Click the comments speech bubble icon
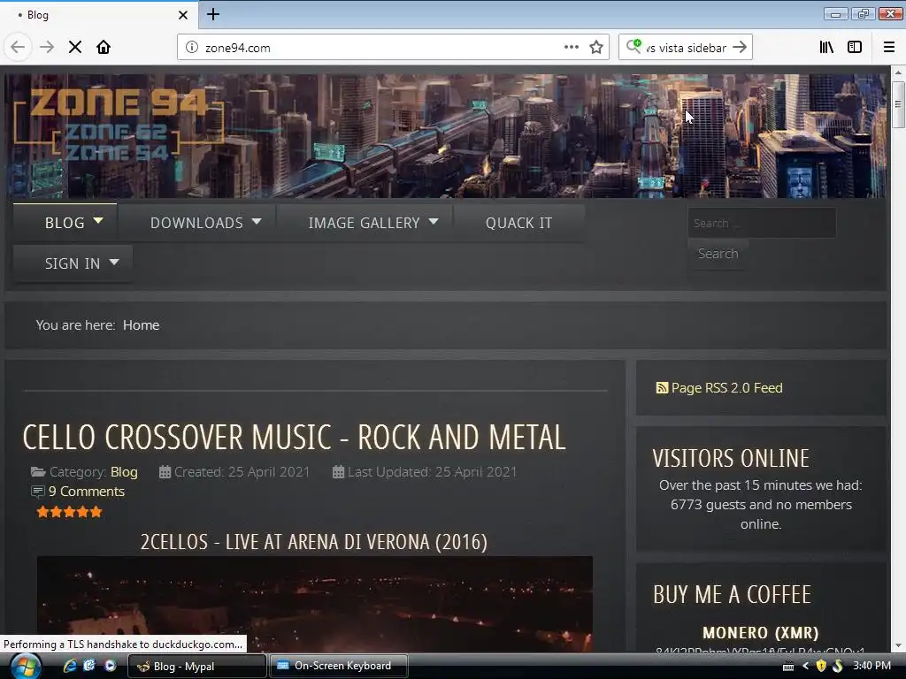This screenshot has width=906, height=679. point(37,492)
